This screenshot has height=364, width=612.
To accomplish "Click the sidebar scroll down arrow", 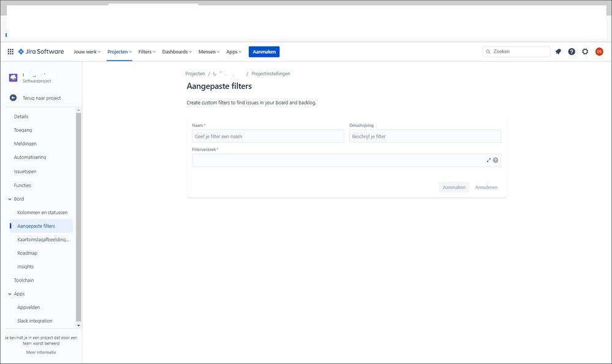I will tap(78, 325).
